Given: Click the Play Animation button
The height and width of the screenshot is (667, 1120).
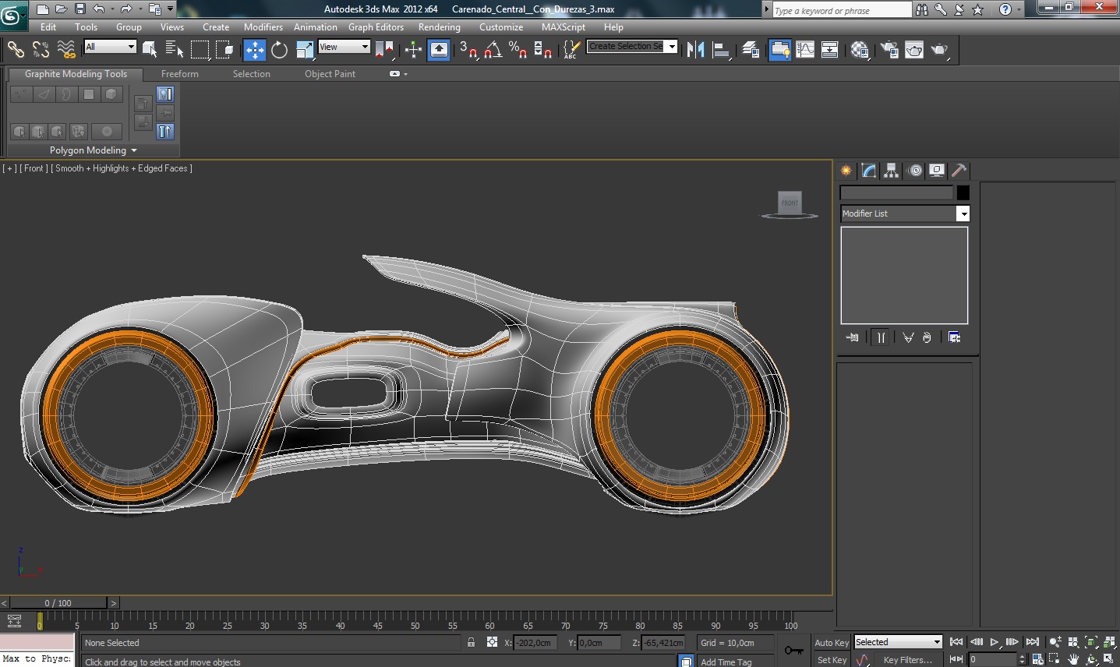Looking at the screenshot, I should (994, 642).
